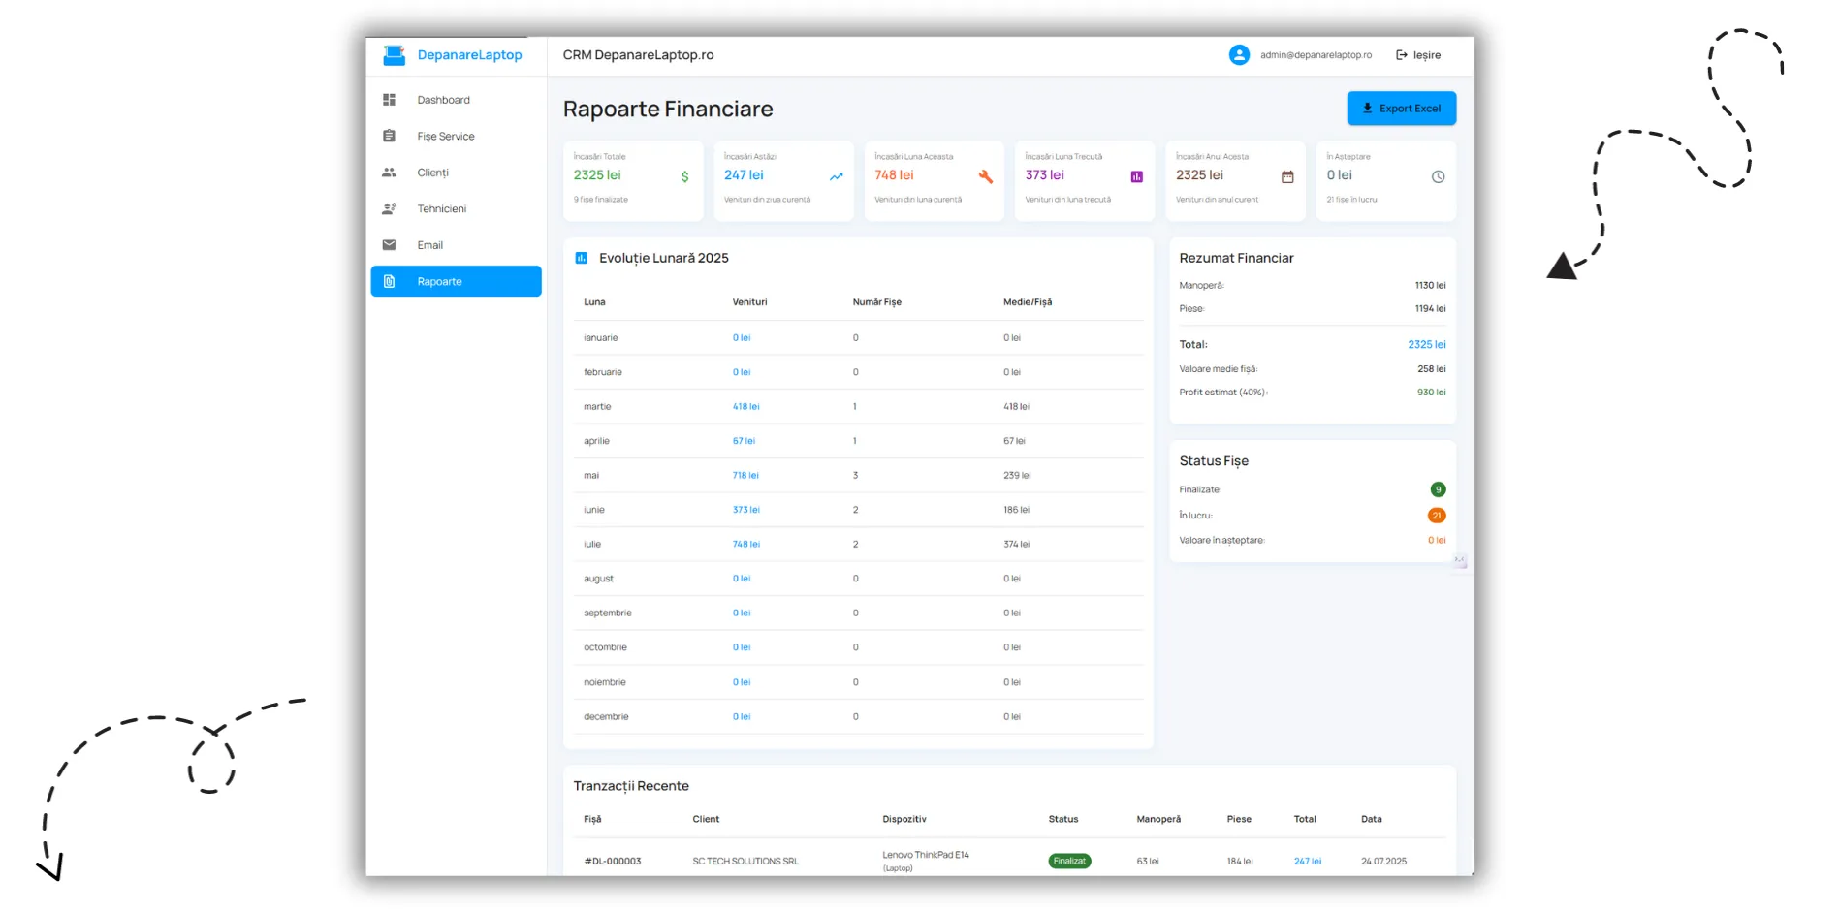Click the Tehnicieni technician icon
1839x911 pixels.
[389, 208]
